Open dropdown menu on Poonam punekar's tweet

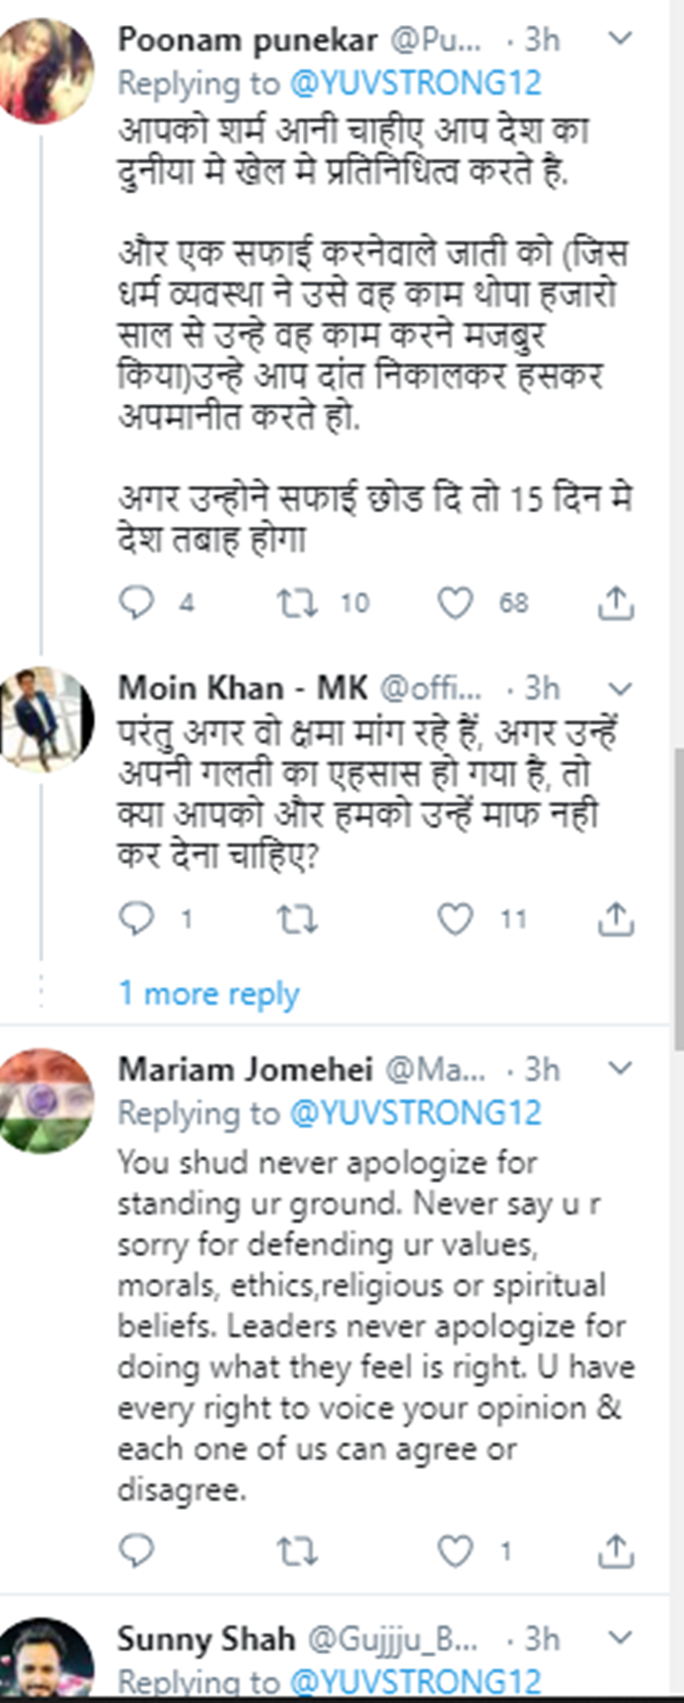pyautogui.click(x=620, y=39)
